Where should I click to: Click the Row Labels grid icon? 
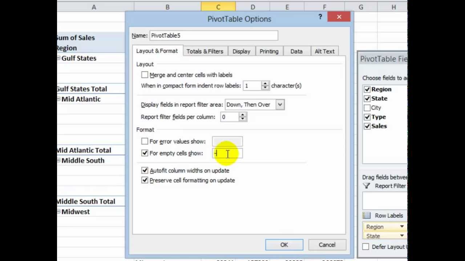click(367, 216)
